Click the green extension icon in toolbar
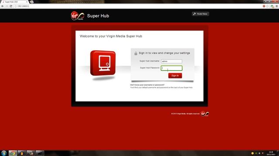Image resolution: width=279 pixels, height=156 pixels. pos(272,6)
